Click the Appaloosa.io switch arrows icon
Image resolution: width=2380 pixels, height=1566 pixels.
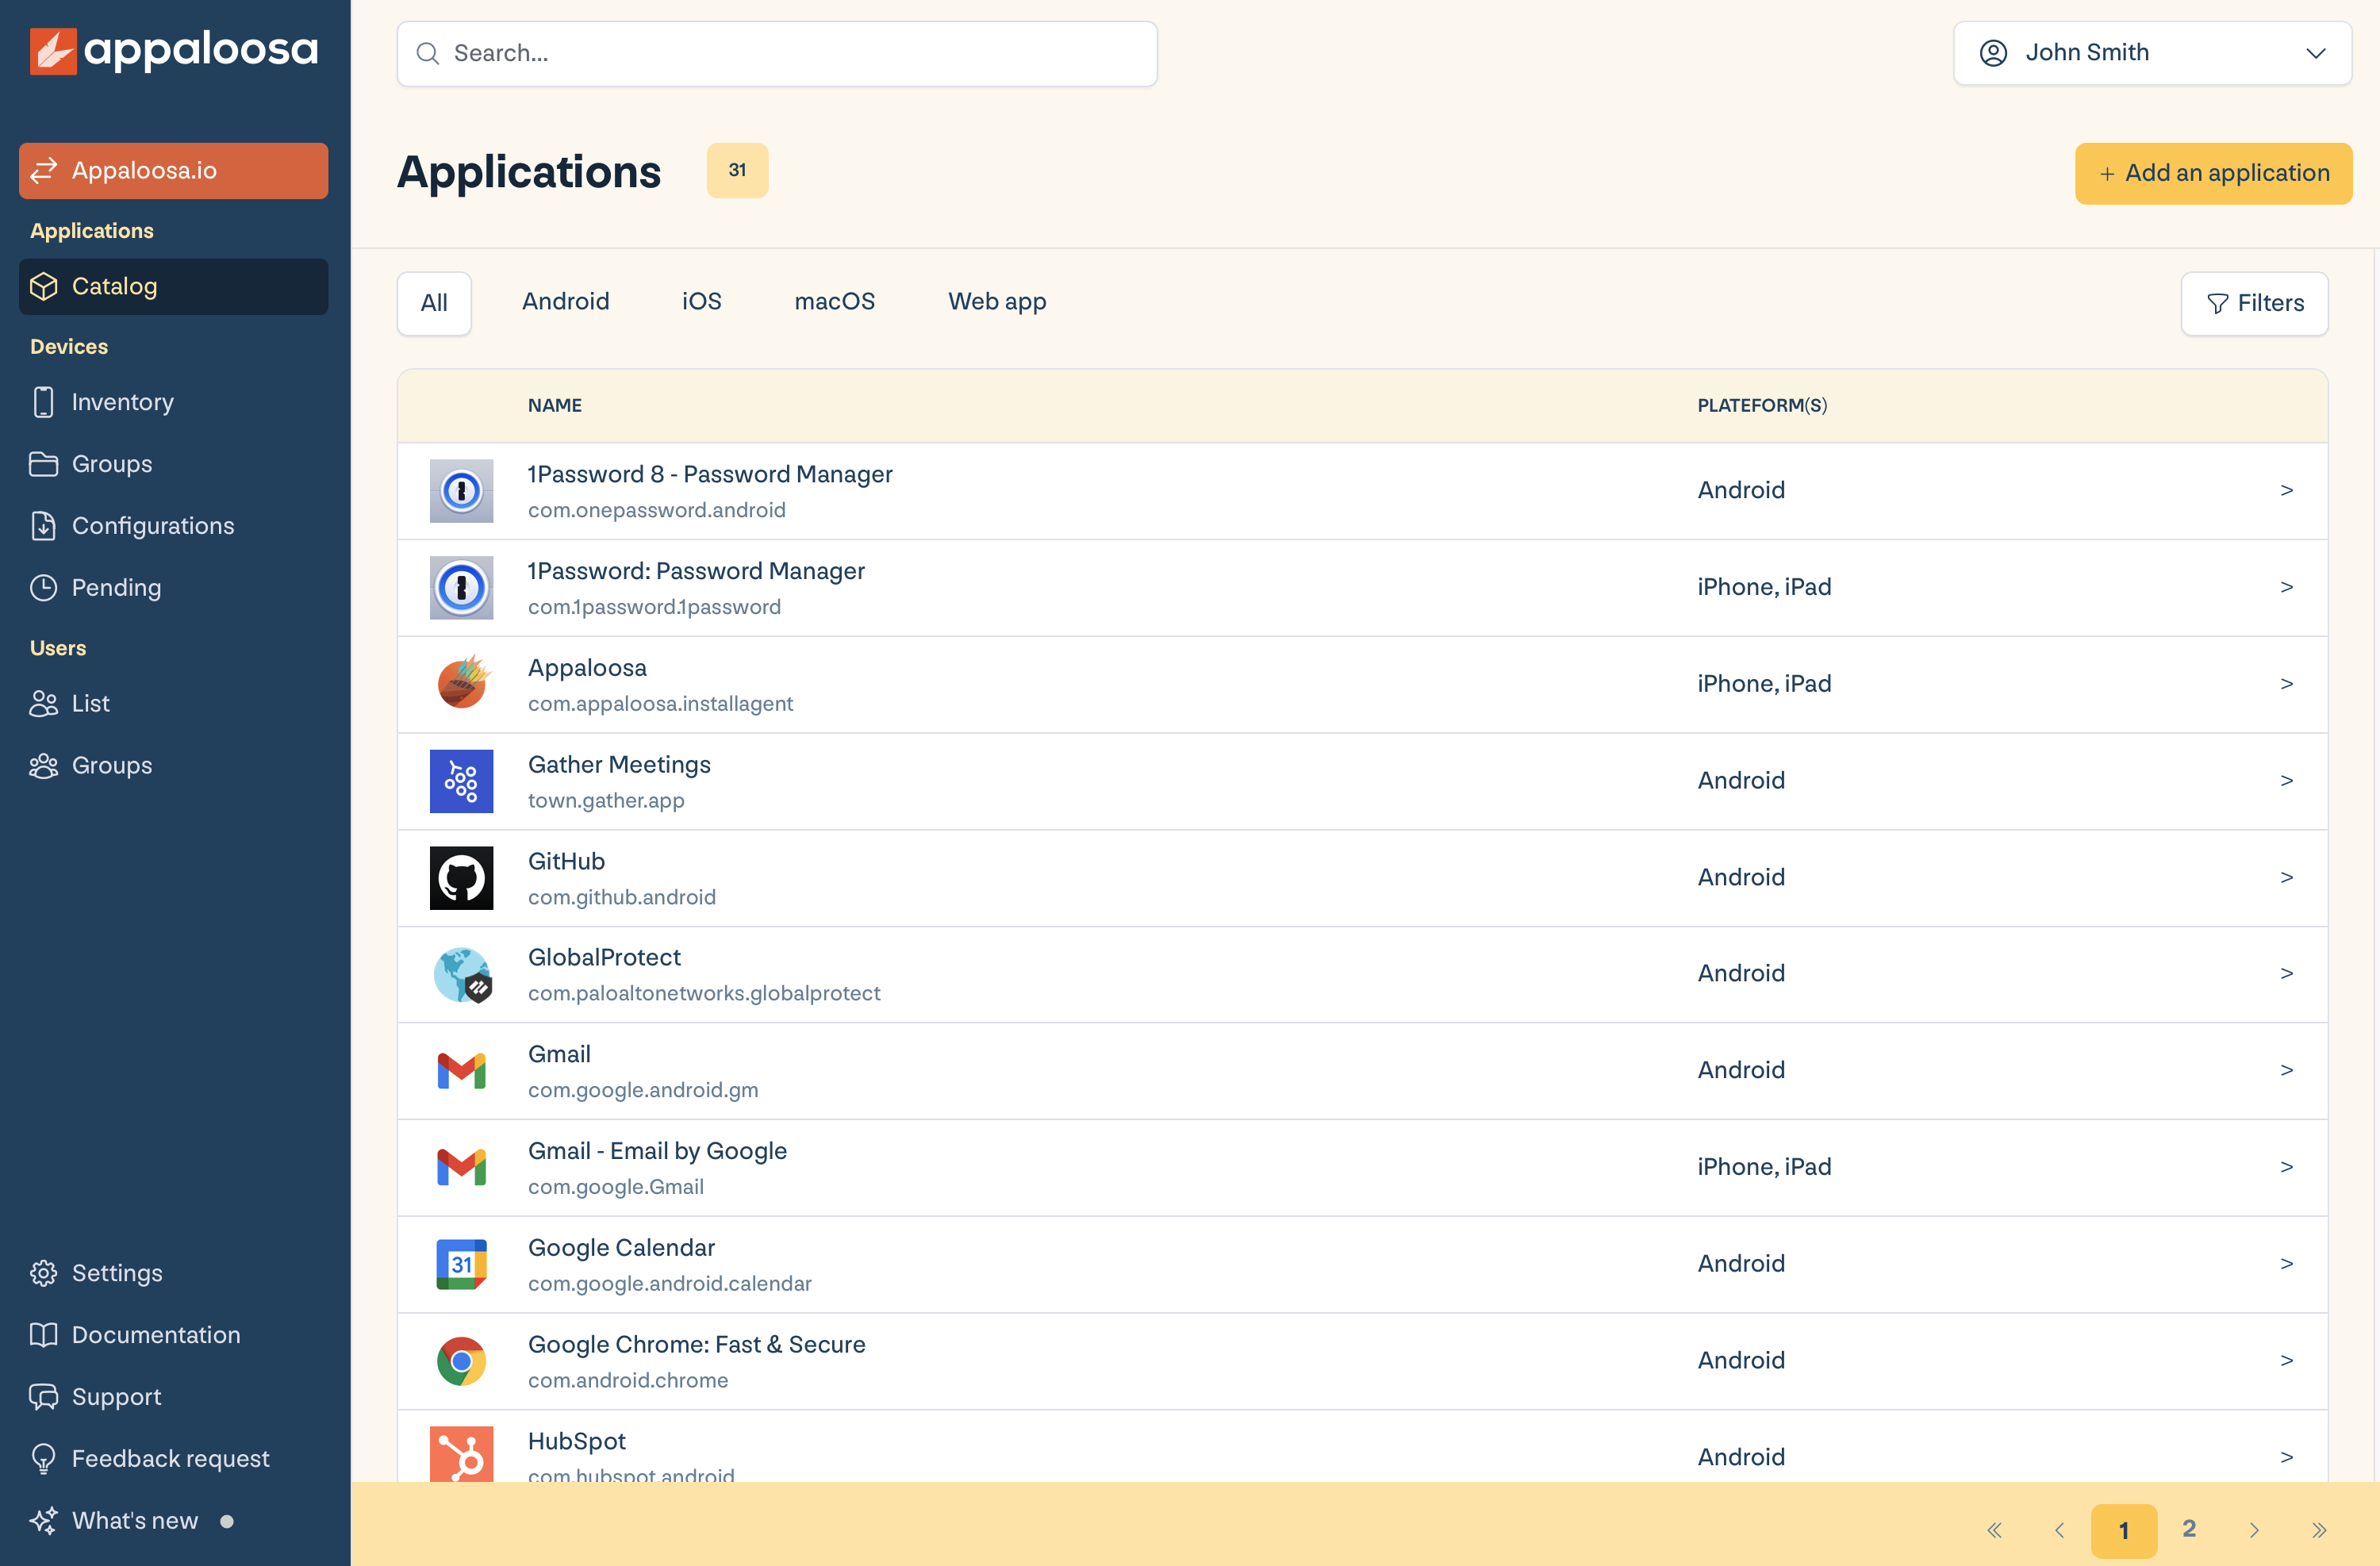click(44, 171)
